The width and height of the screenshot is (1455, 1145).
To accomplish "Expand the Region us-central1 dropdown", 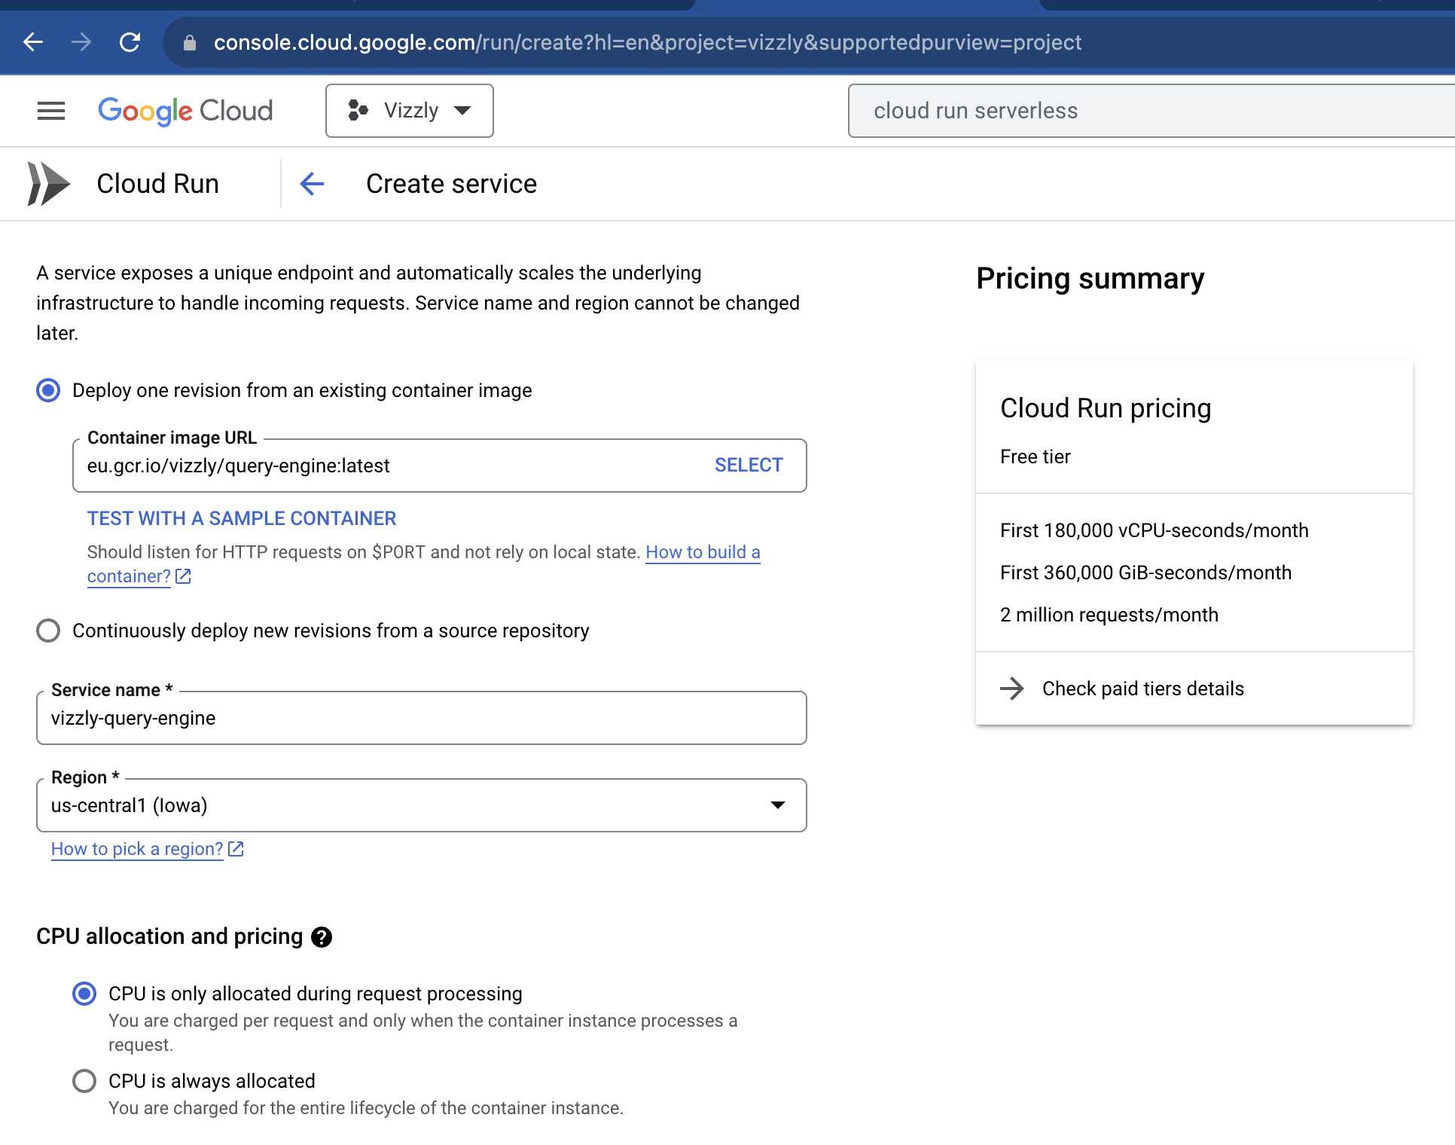I will click(x=422, y=805).
